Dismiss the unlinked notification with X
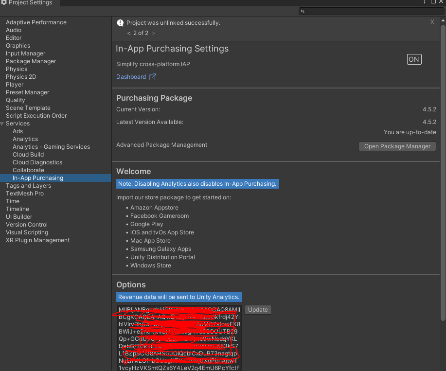Screen dimensions: 446x371 [x=432, y=22]
